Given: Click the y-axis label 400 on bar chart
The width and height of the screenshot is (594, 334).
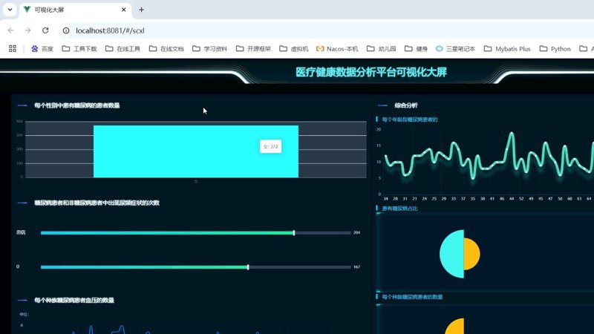Looking at the screenshot, I should pyautogui.click(x=19, y=121).
